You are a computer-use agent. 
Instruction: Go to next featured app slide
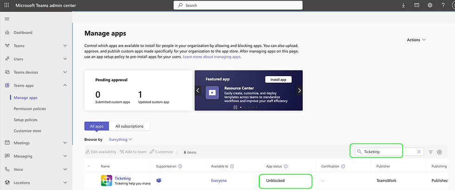299,90
